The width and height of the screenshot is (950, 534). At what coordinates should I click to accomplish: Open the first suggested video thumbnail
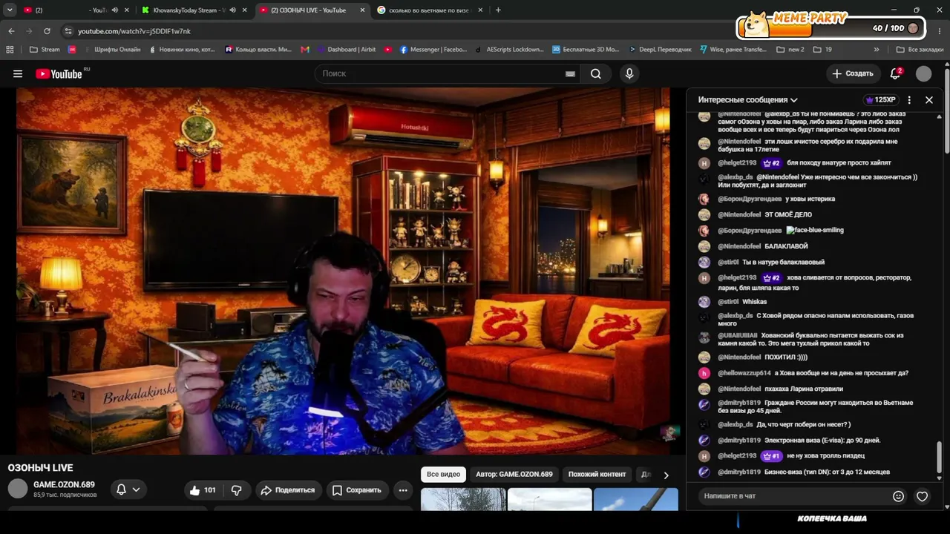click(x=463, y=499)
